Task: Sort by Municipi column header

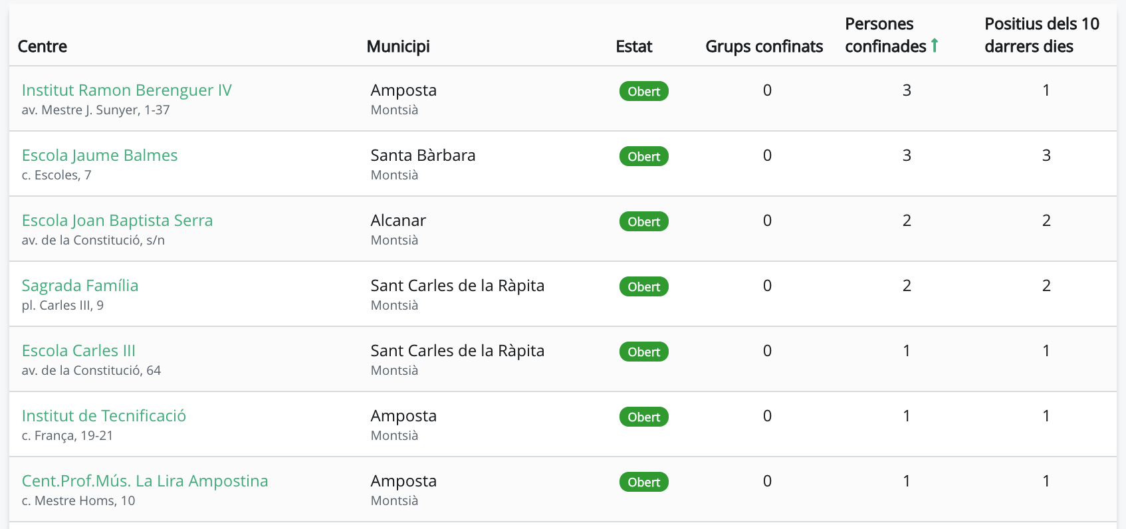Action: pos(398,47)
